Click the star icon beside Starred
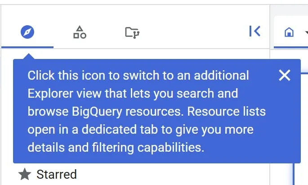The height and width of the screenshot is (185, 308). 25,174
